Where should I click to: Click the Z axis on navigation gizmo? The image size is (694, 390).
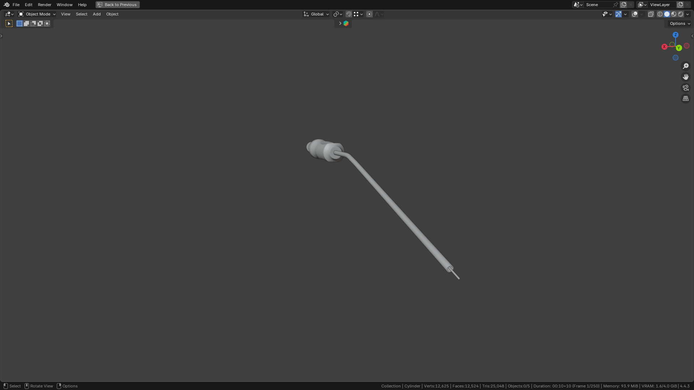[676, 35]
